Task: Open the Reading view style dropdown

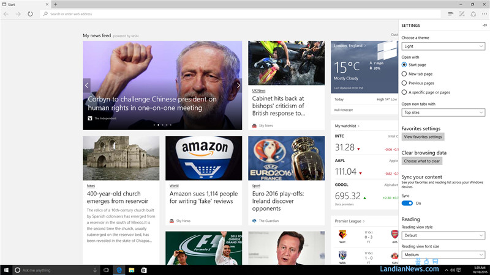Action: coord(443,235)
